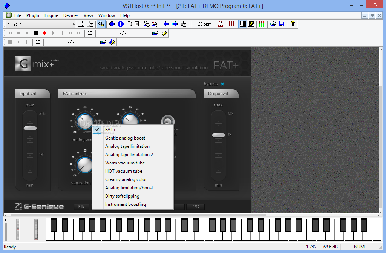386x253 pixels.
Task: Click the metronome icon
Action: pos(221,24)
